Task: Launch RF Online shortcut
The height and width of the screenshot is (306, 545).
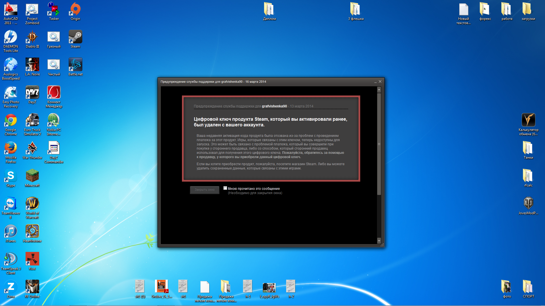Action: (32, 289)
